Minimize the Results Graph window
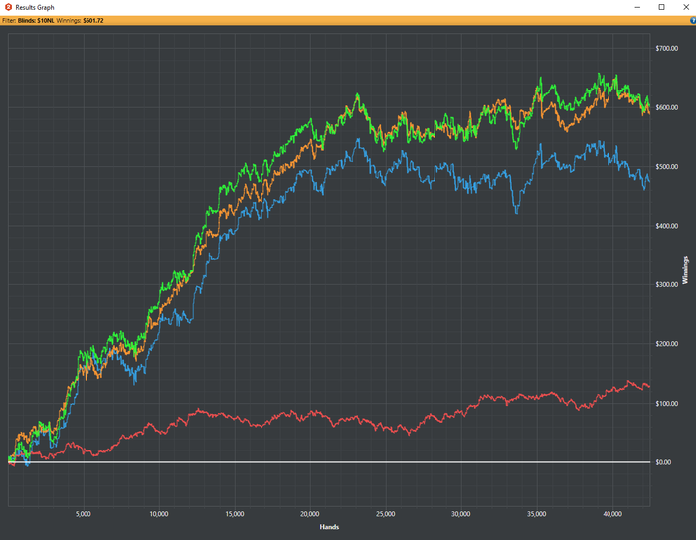Screen dimensions: 696x540 (637, 7)
